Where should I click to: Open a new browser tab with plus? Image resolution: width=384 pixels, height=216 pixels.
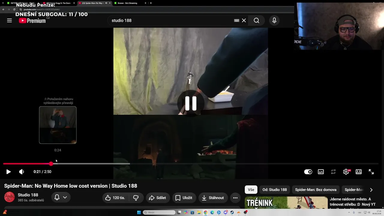[151, 3]
